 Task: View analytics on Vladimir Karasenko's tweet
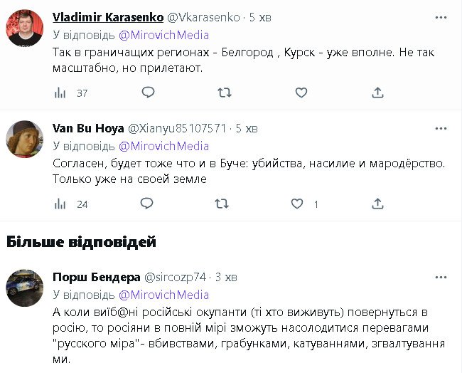pos(61,93)
